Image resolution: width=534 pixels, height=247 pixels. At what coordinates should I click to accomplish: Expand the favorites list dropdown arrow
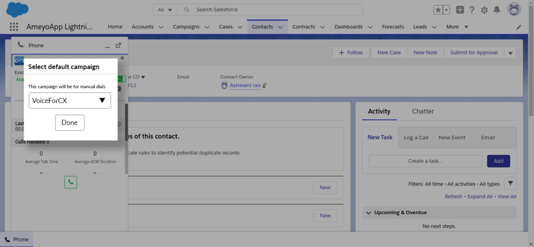tap(446, 10)
